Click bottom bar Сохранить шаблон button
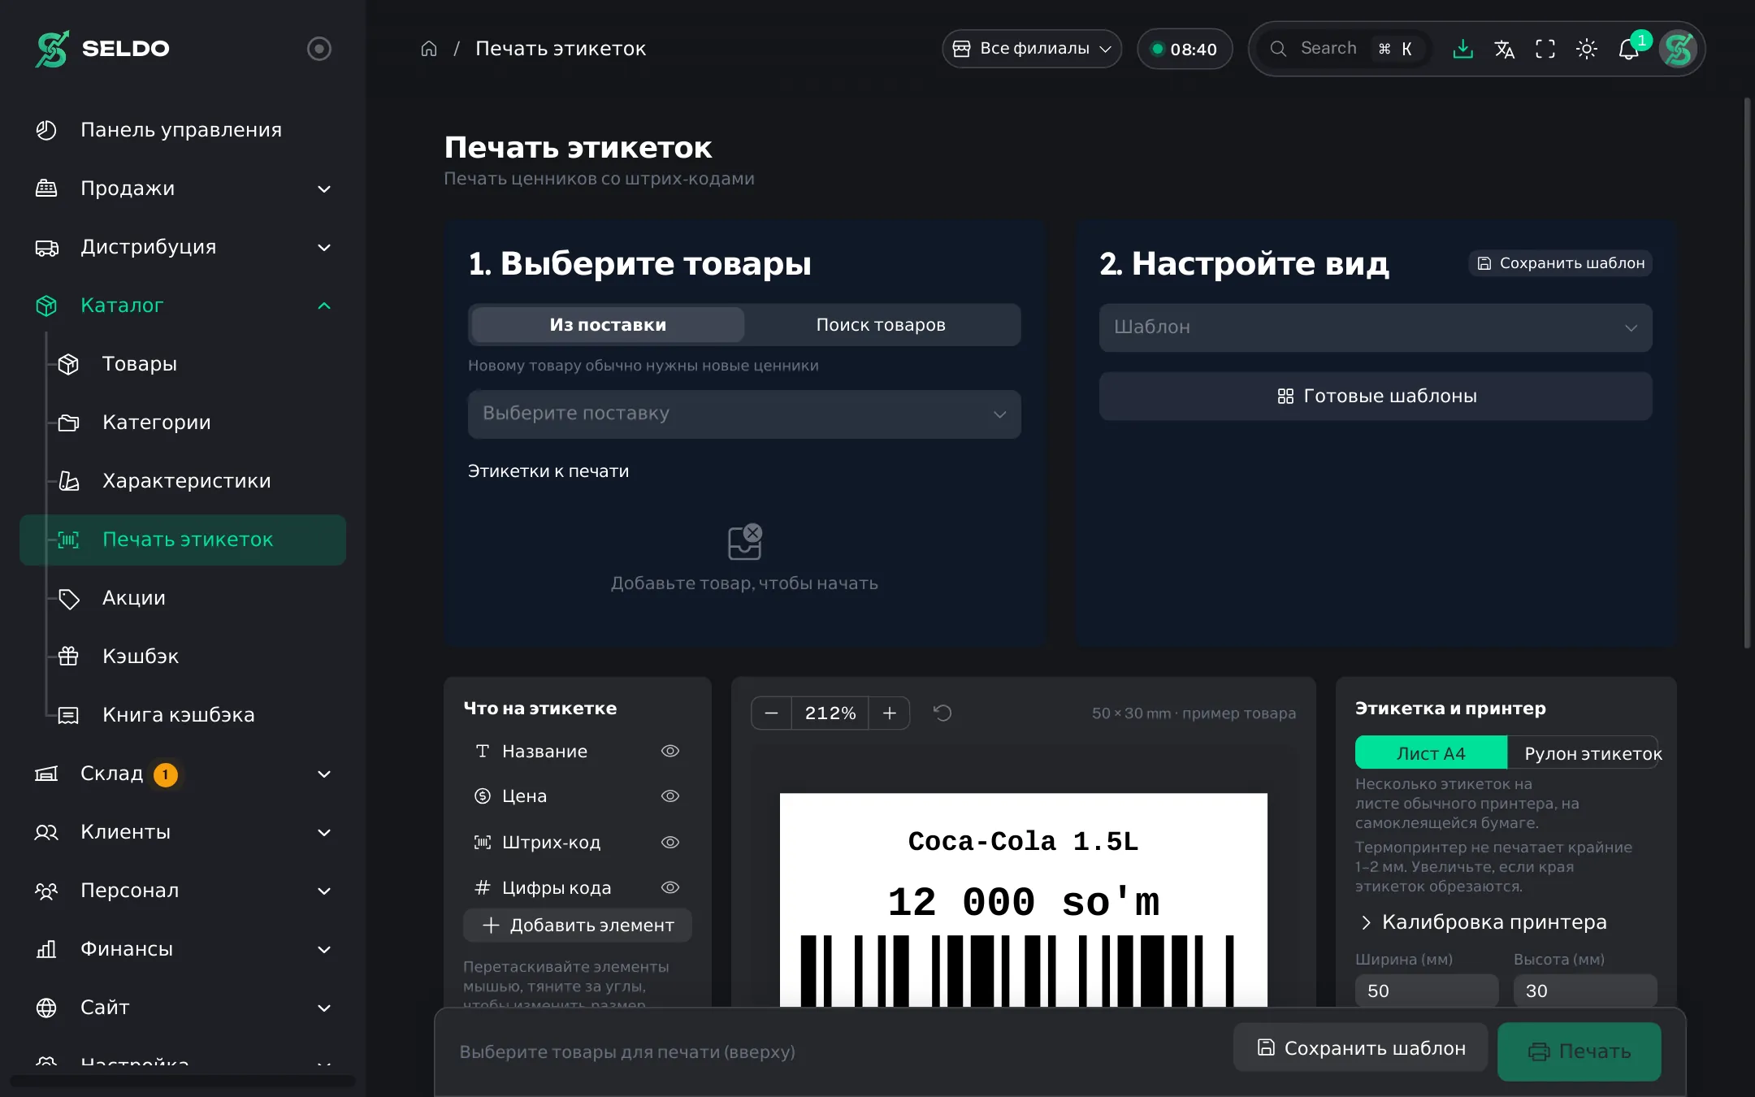The width and height of the screenshot is (1755, 1097). (x=1361, y=1048)
